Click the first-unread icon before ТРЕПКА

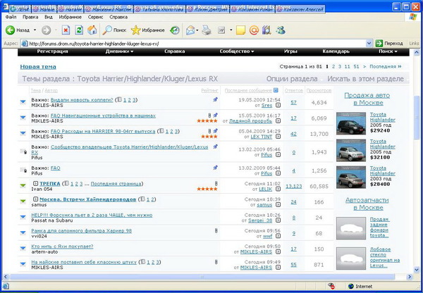click(x=35, y=184)
